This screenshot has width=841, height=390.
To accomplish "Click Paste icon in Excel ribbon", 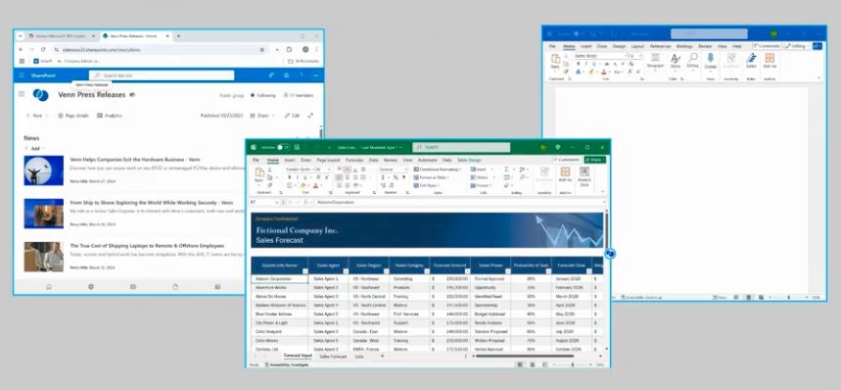I will (x=259, y=173).
